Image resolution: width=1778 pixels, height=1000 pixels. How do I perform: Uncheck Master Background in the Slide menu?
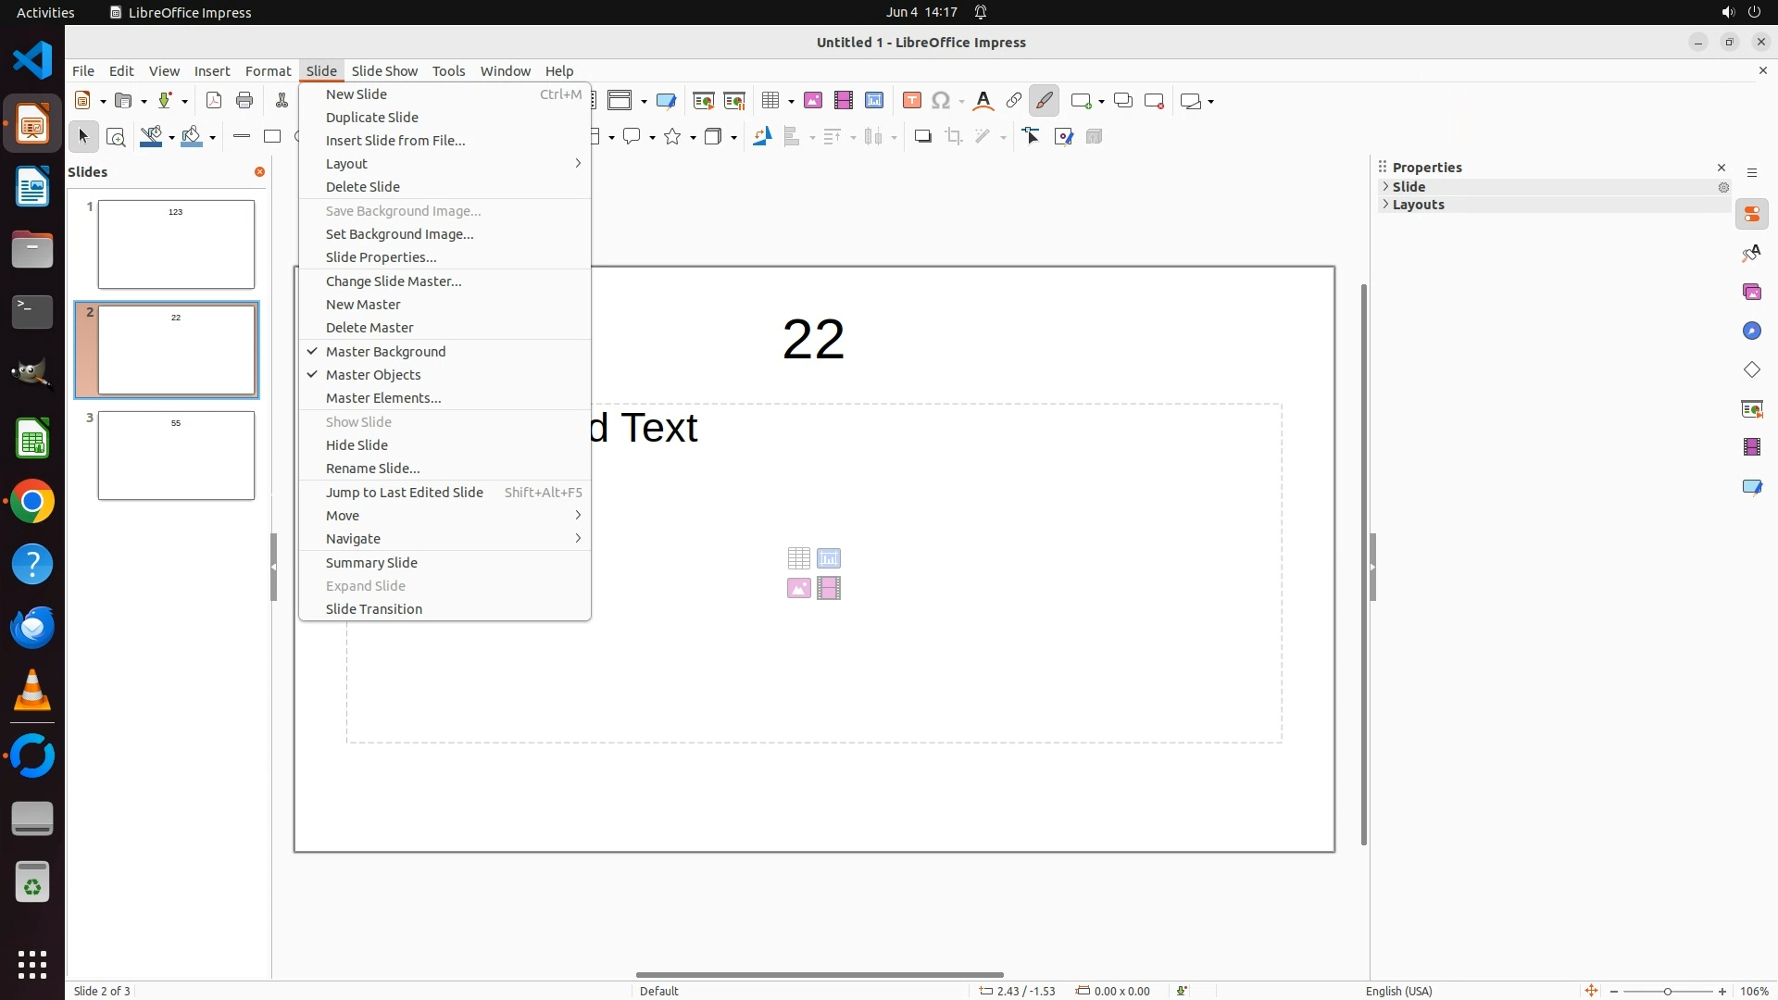coord(385,352)
